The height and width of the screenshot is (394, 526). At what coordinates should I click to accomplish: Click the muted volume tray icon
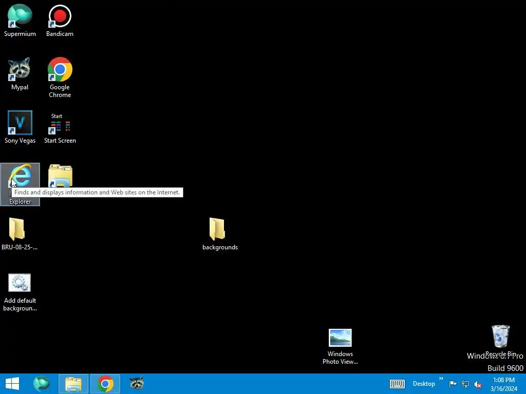pyautogui.click(x=478, y=384)
